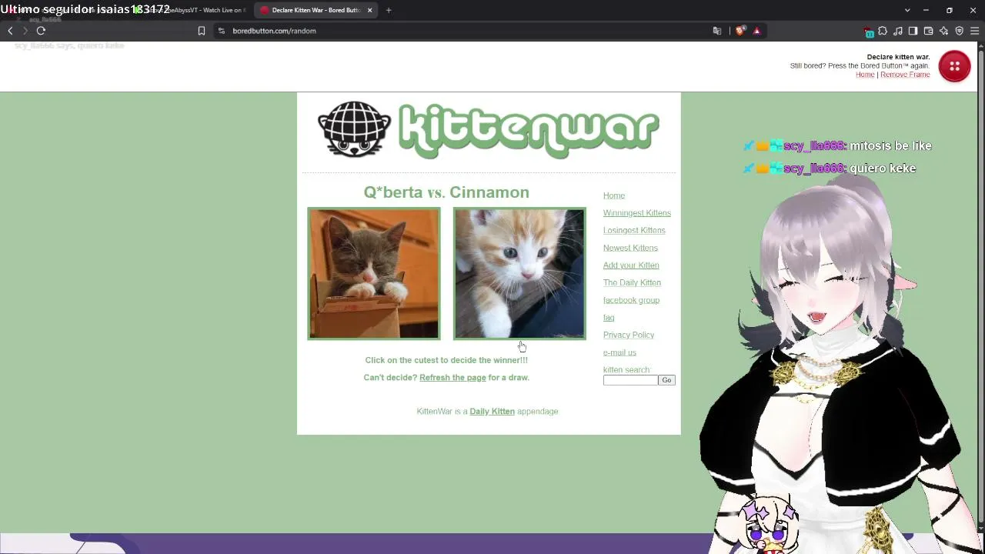Toggle the browser sidebar panel
Screen dimensions: 985x554
(913, 31)
